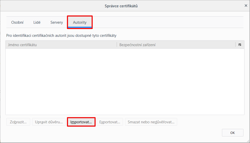
Task: Open the column picker icon in list header
Action: tap(240, 45)
